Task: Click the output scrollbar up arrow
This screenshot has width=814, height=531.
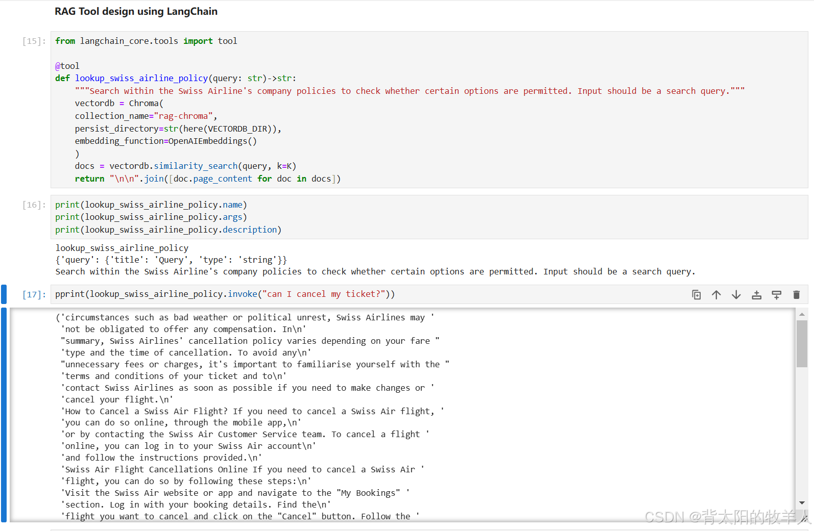Action: pyautogui.click(x=802, y=314)
